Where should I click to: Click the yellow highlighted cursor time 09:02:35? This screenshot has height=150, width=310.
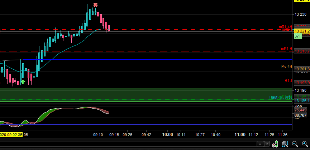[x=11, y=135]
